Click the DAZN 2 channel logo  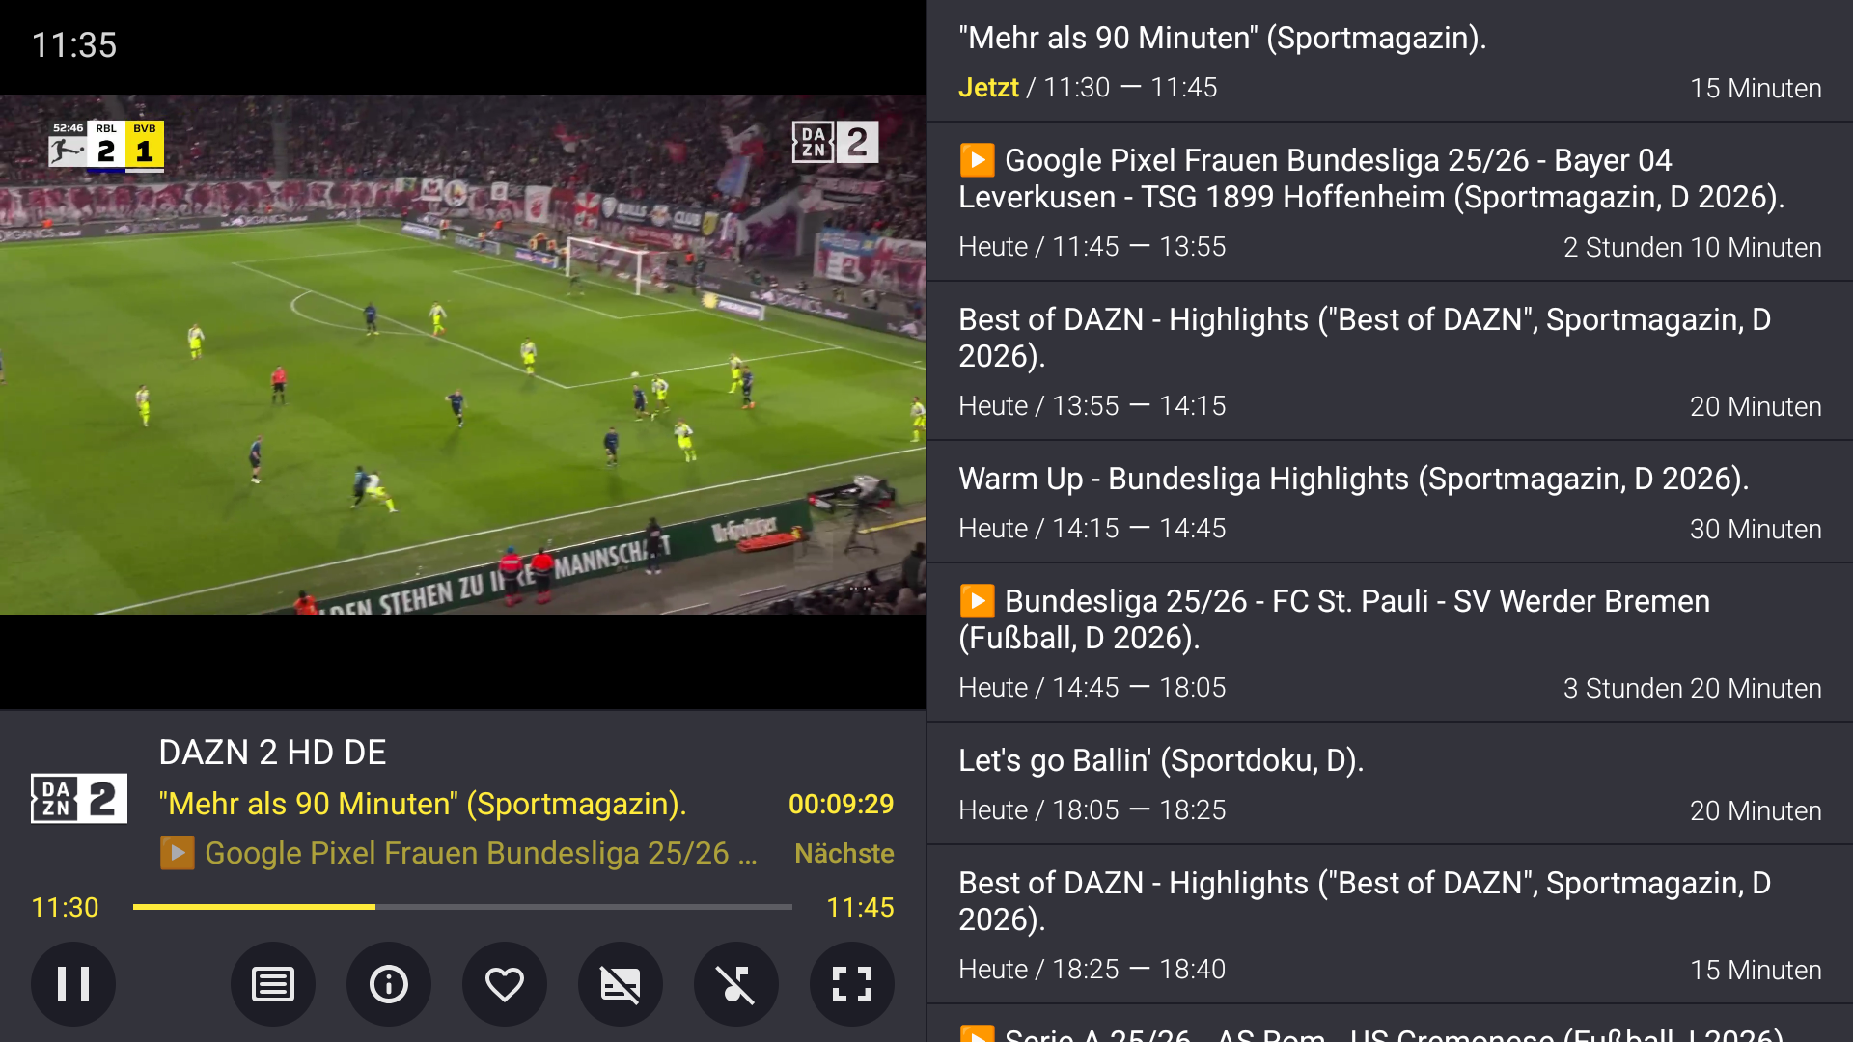tap(79, 799)
